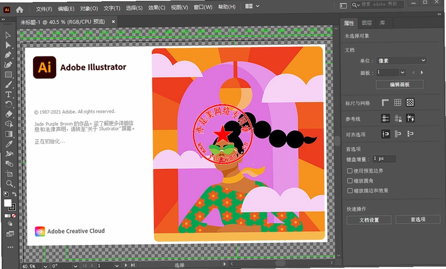Go to next artboard arrow in panel
Viewport: 446px width, 269px height.
pos(422,73)
